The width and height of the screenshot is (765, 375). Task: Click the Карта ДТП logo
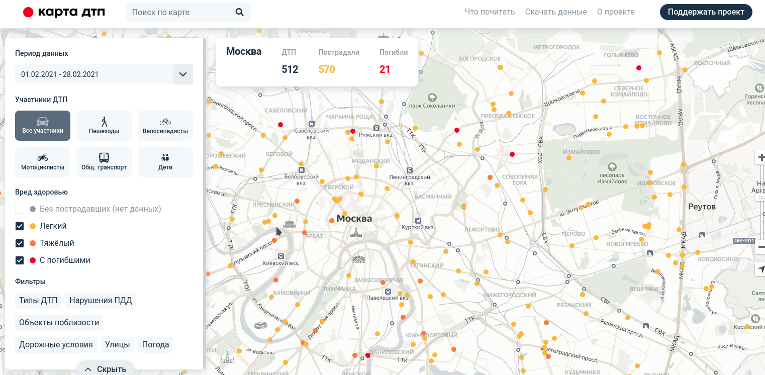coord(64,13)
